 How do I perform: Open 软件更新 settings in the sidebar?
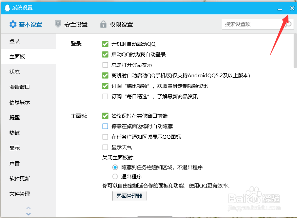coord(28,178)
